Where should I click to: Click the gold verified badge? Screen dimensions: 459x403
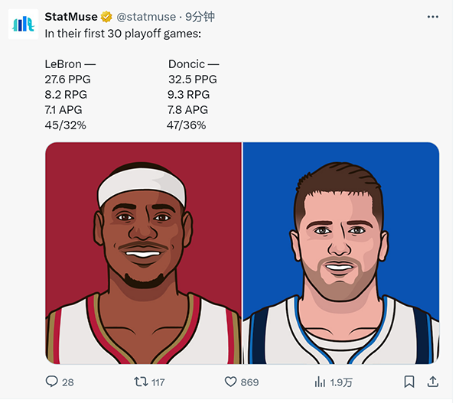(x=107, y=16)
